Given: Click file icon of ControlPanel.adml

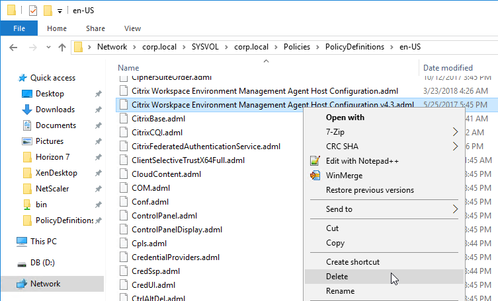Looking at the screenshot, I should pyautogui.click(x=124, y=215).
